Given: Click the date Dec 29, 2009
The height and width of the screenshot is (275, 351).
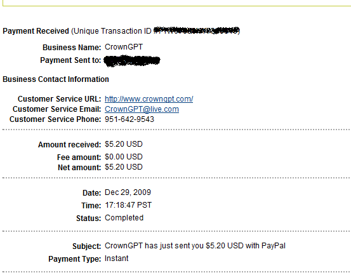Looking at the screenshot, I should (x=128, y=192).
